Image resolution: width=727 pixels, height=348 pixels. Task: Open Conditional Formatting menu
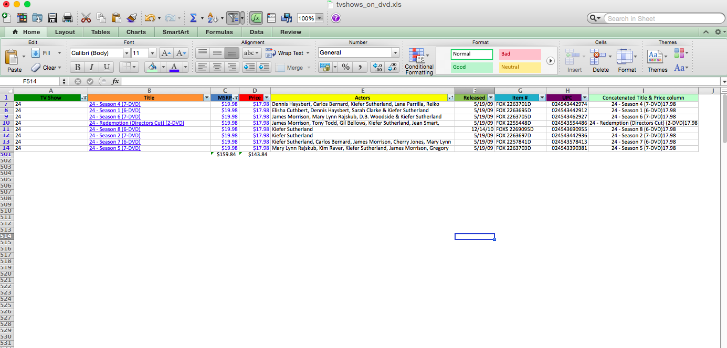[419, 61]
